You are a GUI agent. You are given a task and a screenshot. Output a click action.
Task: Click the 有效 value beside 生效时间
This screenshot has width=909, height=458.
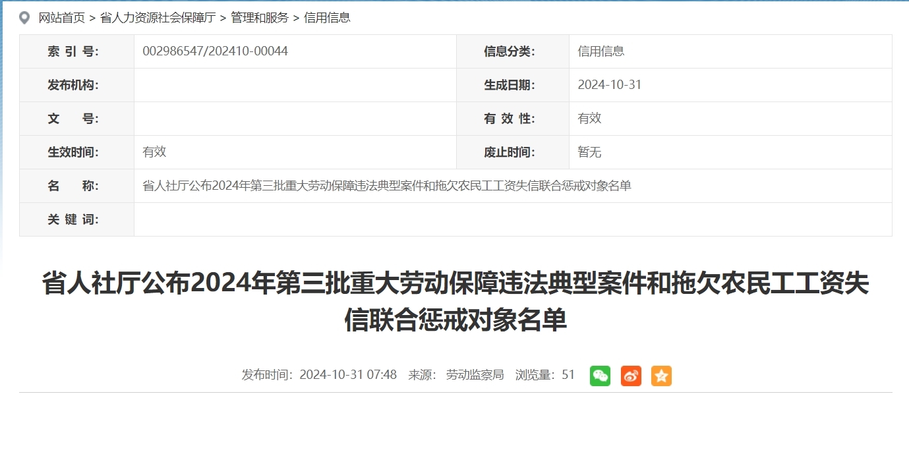tap(154, 152)
